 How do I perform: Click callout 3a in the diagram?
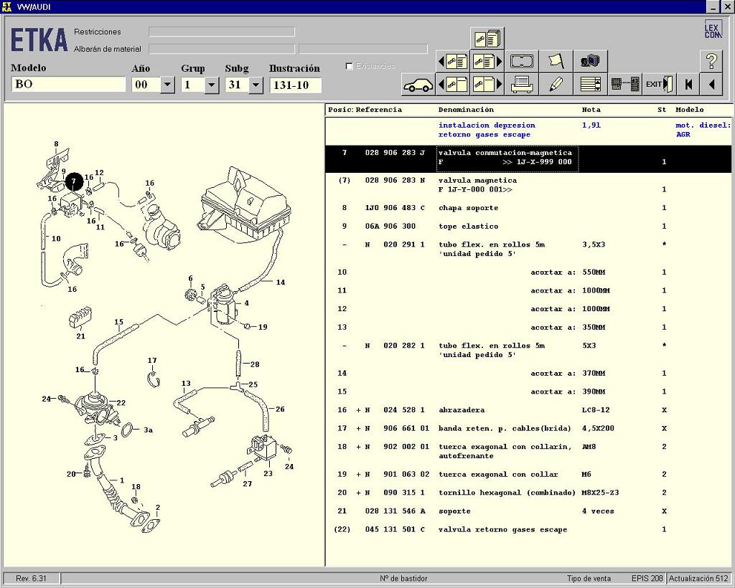click(x=148, y=430)
